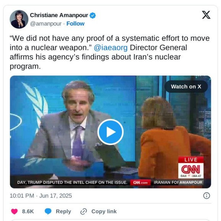This screenshot has width=221, height=221.
Task: Open the Reply text link
Action: coord(63,211)
